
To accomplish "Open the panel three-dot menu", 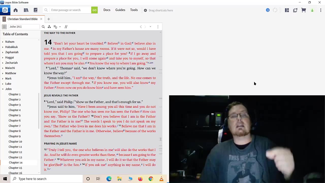I will [158, 27].
